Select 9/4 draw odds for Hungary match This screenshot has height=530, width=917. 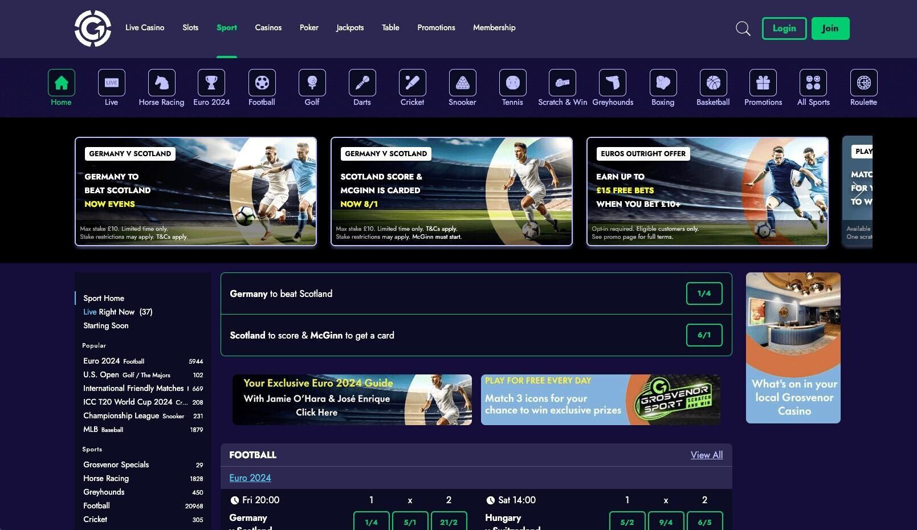pyautogui.click(x=666, y=521)
